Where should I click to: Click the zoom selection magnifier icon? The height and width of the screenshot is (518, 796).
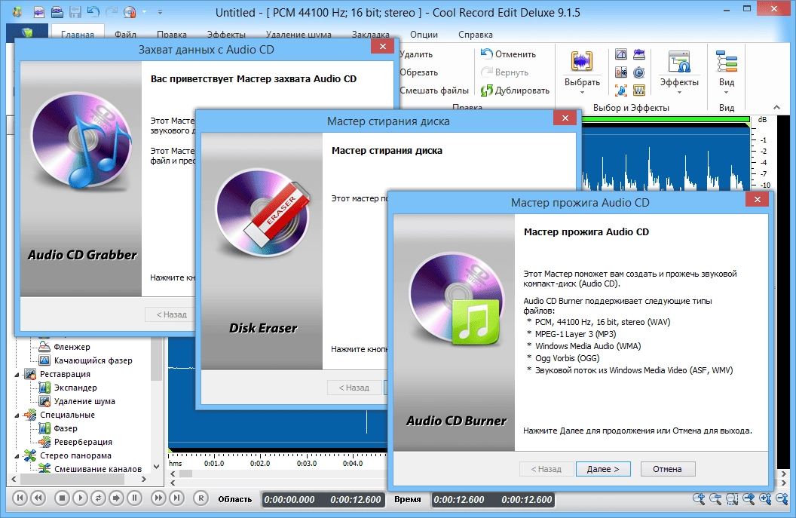(732, 499)
